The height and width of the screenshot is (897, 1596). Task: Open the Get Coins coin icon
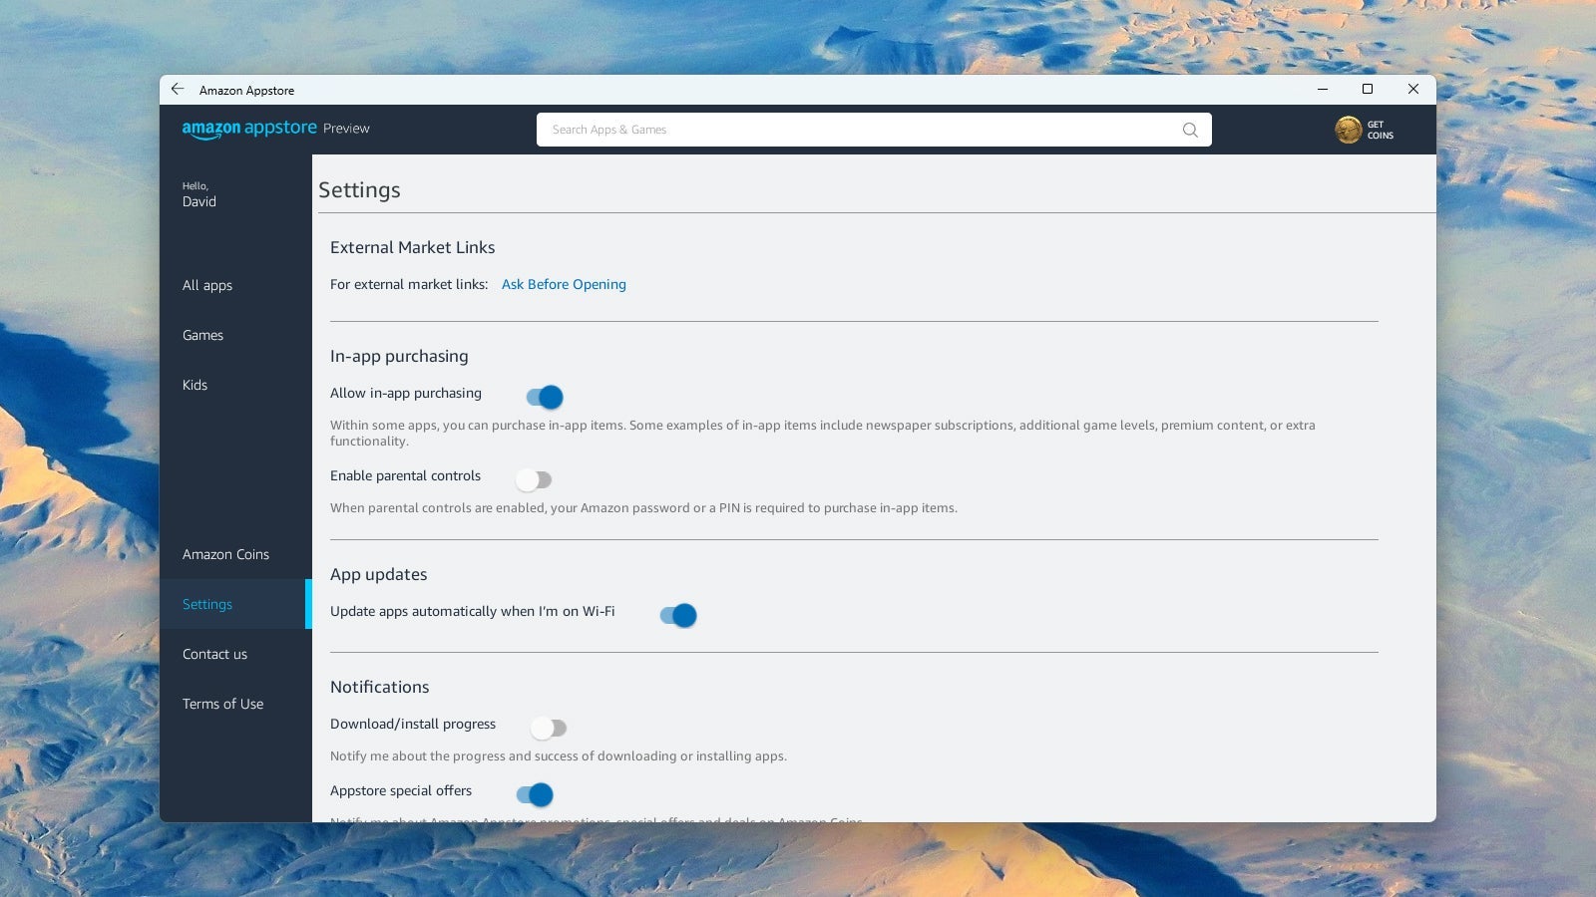coord(1349,130)
